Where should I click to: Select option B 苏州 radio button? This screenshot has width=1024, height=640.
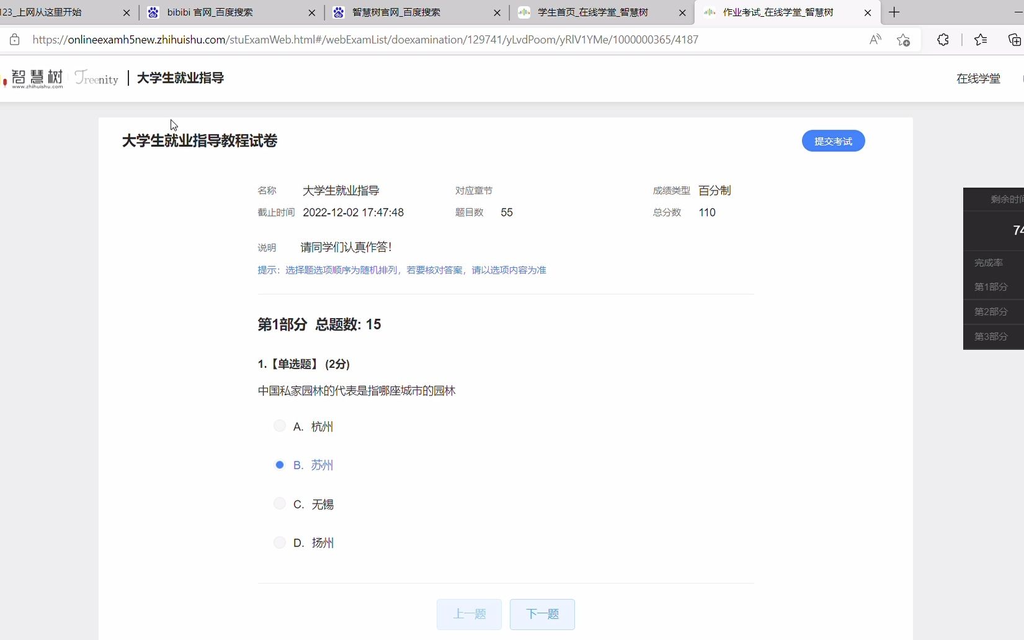(x=280, y=464)
